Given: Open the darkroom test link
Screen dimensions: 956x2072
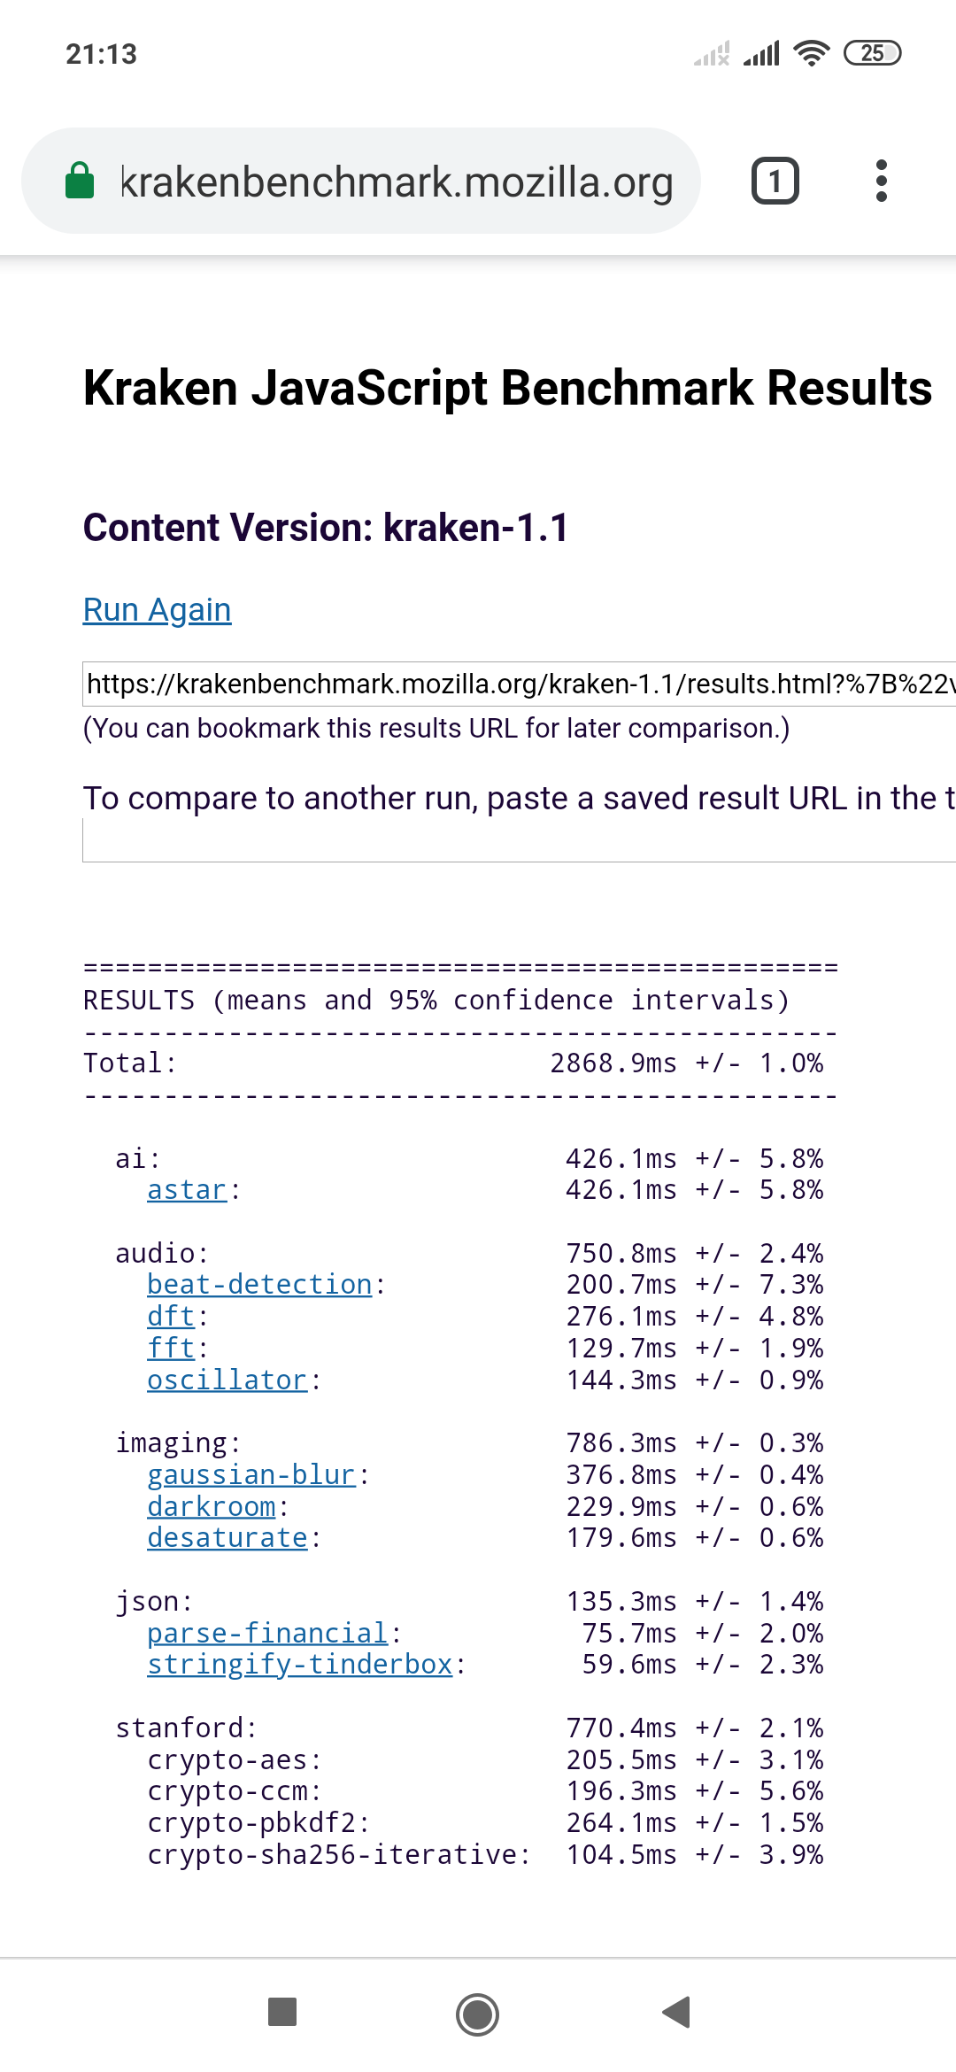Looking at the screenshot, I should (212, 1507).
